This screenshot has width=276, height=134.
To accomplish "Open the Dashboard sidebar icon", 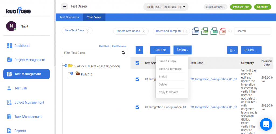I will pos(9,46).
